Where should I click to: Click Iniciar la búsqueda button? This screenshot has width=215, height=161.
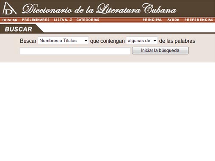[x=160, y=51]
